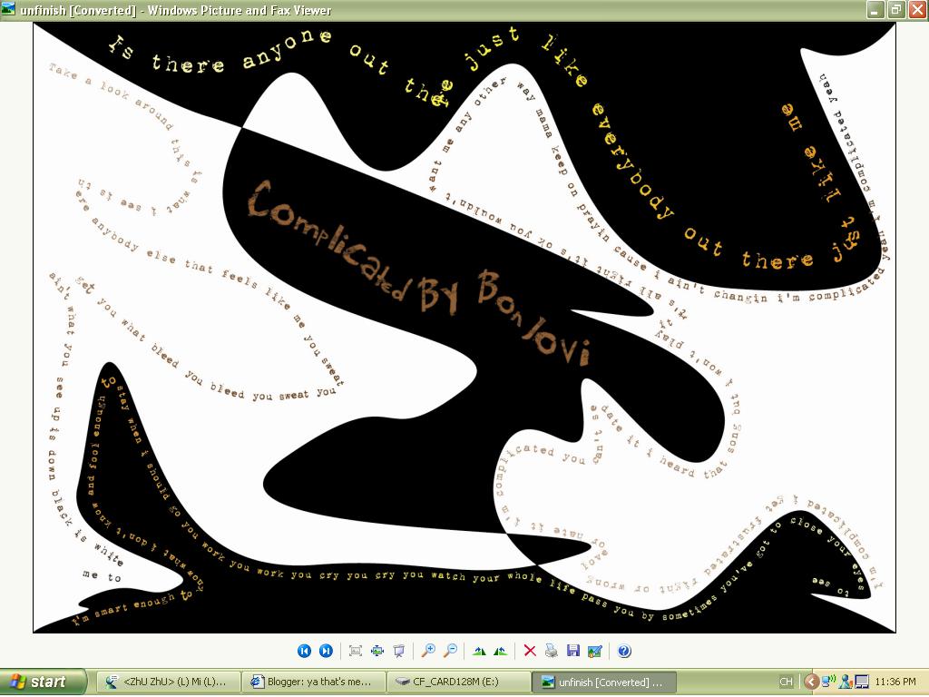Viewport: 929px width, 697px height.
Task: Minimize the Picture and Fax Viewer window
Action: coord(875,10)
